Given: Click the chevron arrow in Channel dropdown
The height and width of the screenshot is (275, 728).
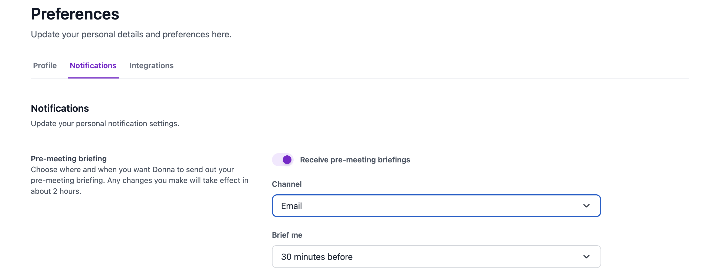Looking at the screenshot, I should [x=586, y=206].
